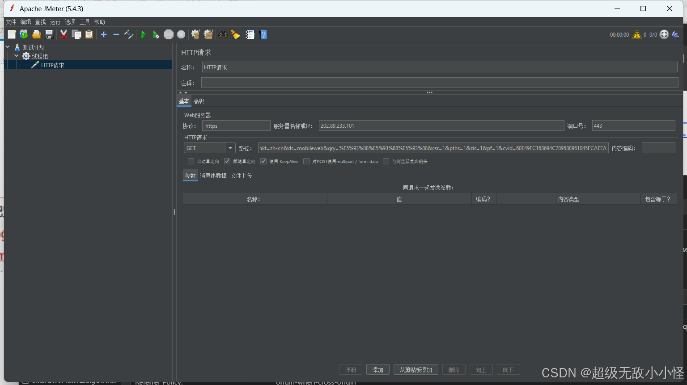Create a new test plan via toolbar
687x385 pixels.
pyautogui.click(x=12, y=34)
